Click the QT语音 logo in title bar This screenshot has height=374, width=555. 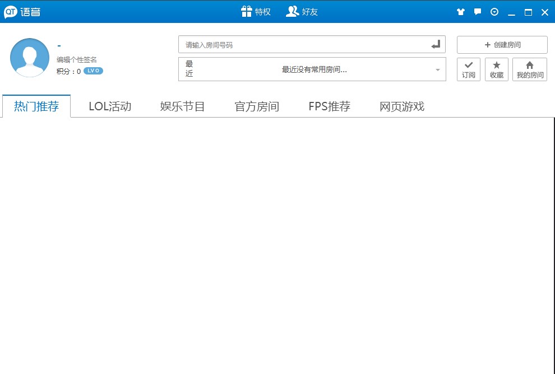[22, 12]
